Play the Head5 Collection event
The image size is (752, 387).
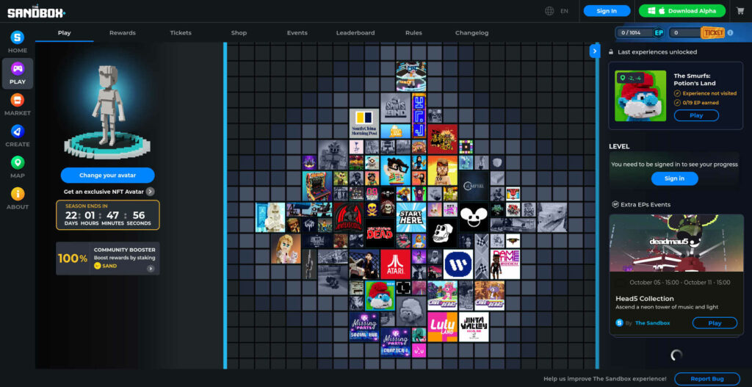pyautogui.click(x=715, y=322)
